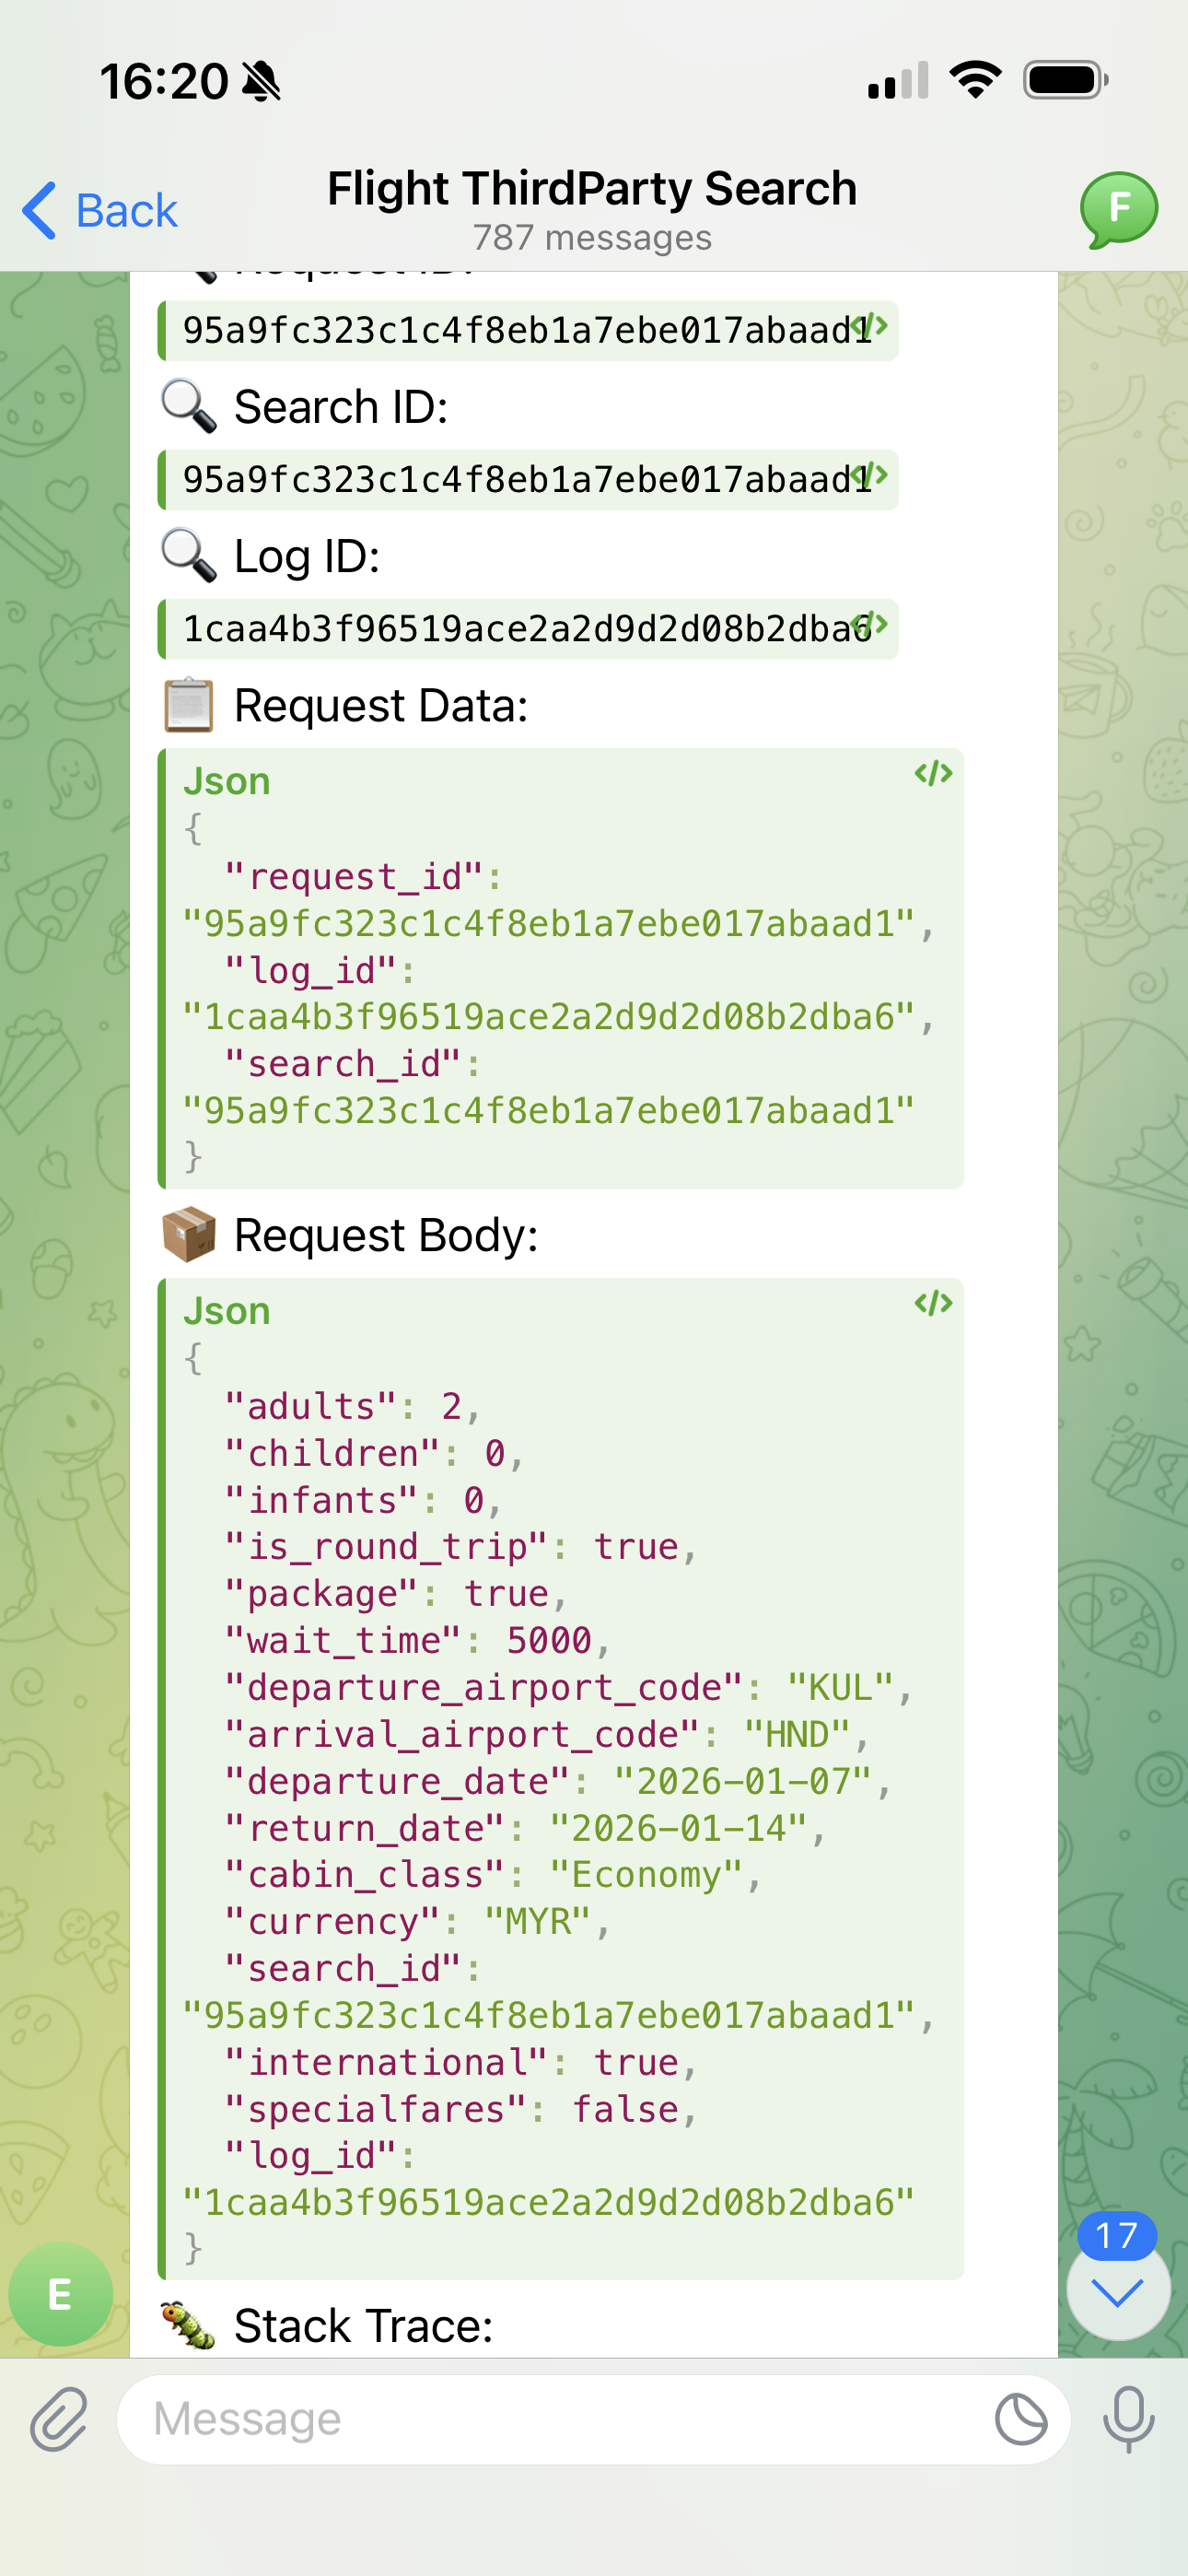
Task: Open chat info via Flight ThirdParty Search title
Action: (x=592, y=188)
